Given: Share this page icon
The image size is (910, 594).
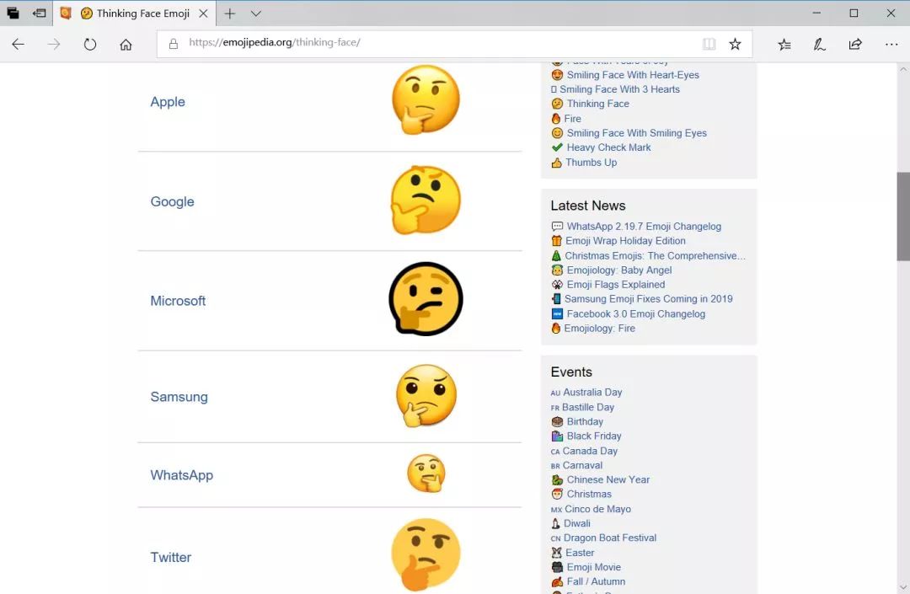Looking at the screenshot, I should [855, 44].
